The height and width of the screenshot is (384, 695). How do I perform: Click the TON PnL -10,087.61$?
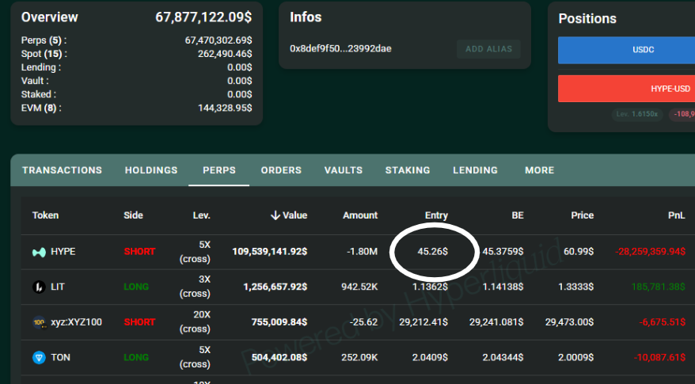pyautogui.click(x=659, y=357)
